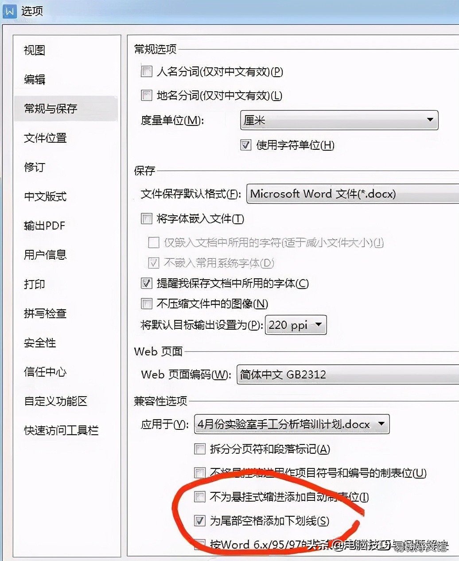Open the Web 页面编码 GB2312 dropdown
Viewport: 459px width, 561px height.
348,374
